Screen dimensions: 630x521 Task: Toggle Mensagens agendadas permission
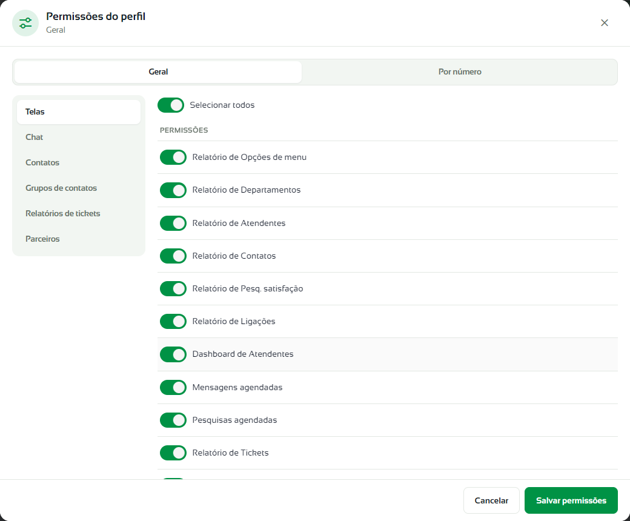pos(173,388)
